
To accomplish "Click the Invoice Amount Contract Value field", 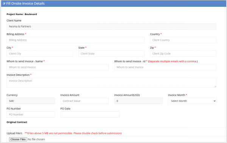I will coord(84,101).
